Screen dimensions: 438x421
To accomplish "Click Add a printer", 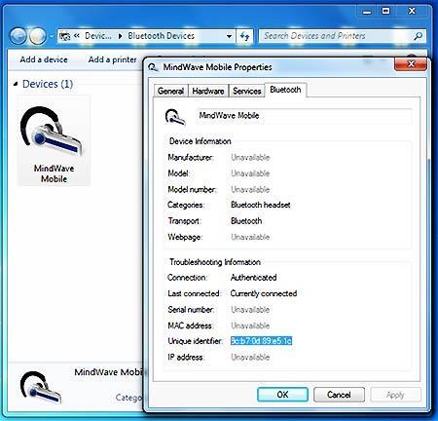I will 112,59.
